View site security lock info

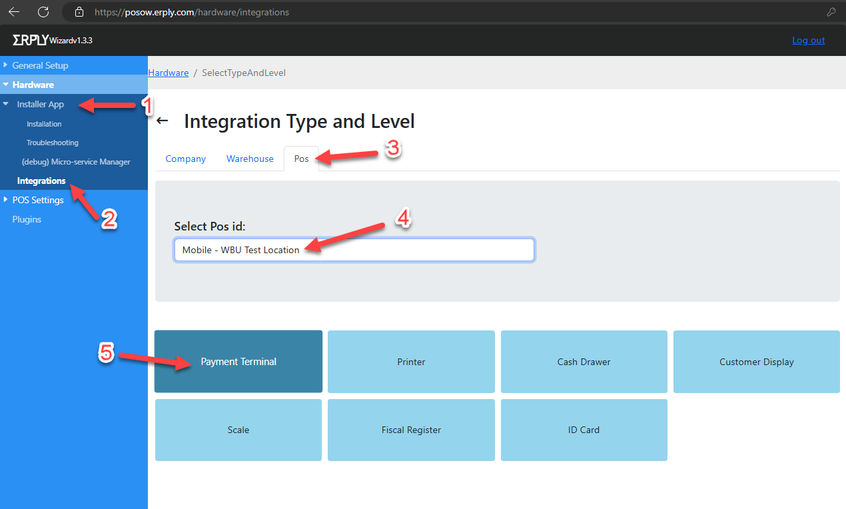(79, 12)
